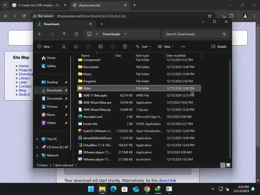Image resolution: width=260 pixels, height=195 pixels.
Task: Go back in File Explorer
Action: (x=40, y=34)
